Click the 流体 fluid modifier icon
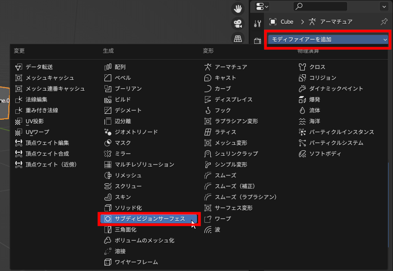Screen dimensions: 393x271 (302, 110)
